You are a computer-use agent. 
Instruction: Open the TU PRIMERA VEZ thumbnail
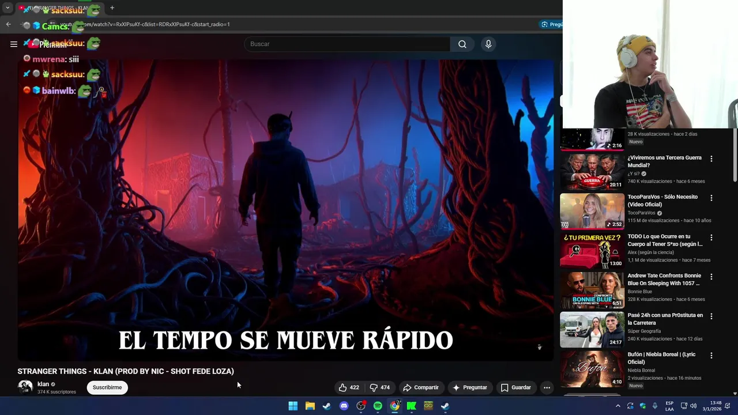pyautogui.click(x=592, y=250)
